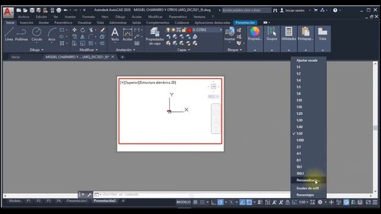Viewport: 381px width, 214px height.
Task: Expand the Modificar panel dropdown
Action: click(89, 50)
